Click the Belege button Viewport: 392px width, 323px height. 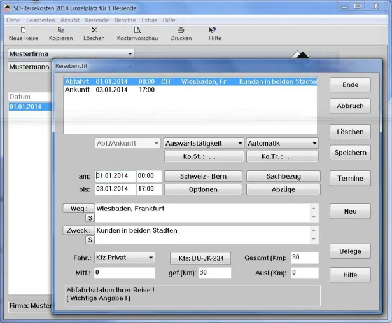[350, 251]
